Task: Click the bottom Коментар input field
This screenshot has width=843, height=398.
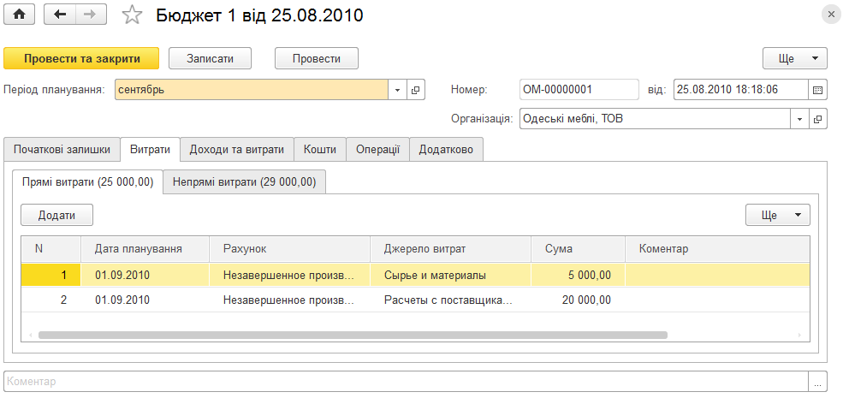Action: point(406,382)
